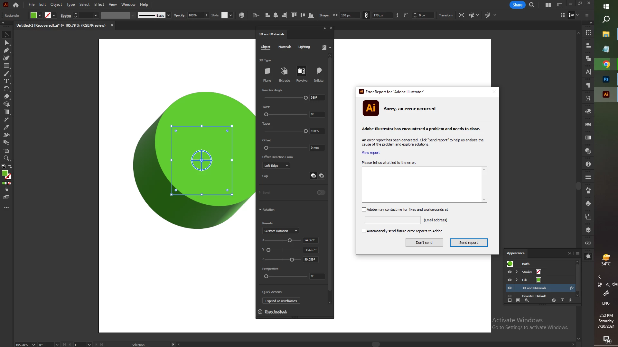618x347 pixels.
Task: Open Custom Rotation presets dropdown
Action: pos(281,231)
